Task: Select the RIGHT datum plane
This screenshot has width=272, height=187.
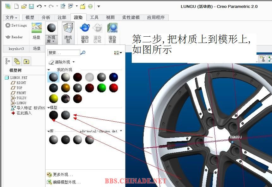Action: coord(19,83)
